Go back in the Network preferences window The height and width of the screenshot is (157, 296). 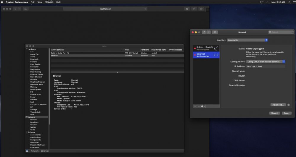[204, 32]
